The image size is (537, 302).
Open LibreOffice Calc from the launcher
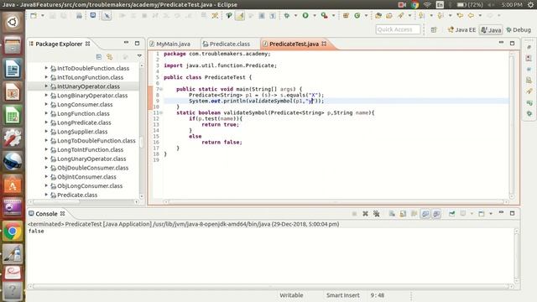click(13, 115)
